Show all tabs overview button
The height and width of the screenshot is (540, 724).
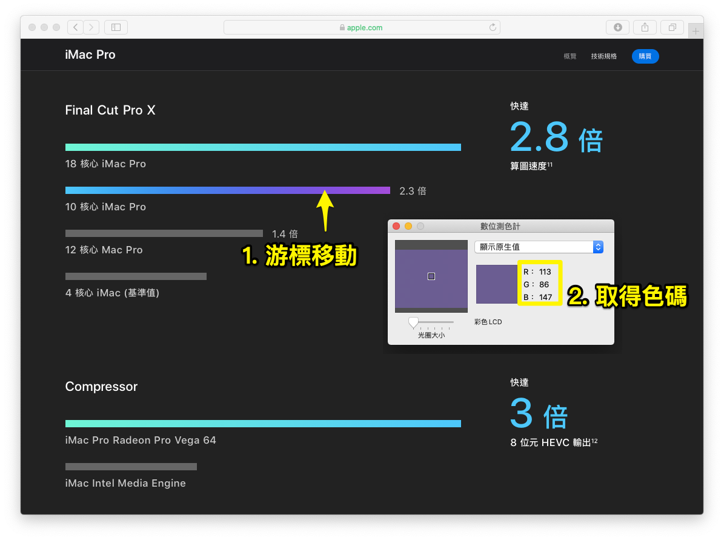[673, 27]
